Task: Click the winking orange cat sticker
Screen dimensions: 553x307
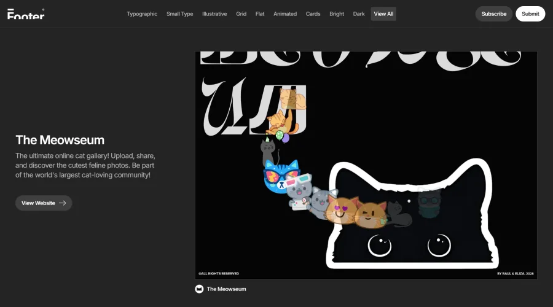Action: click(x=371, y=215)
